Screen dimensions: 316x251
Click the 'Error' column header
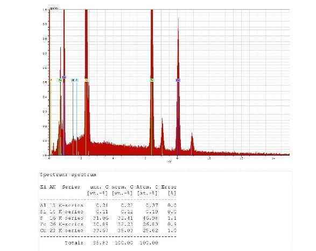pyautogui.click(x=169, y=187)
